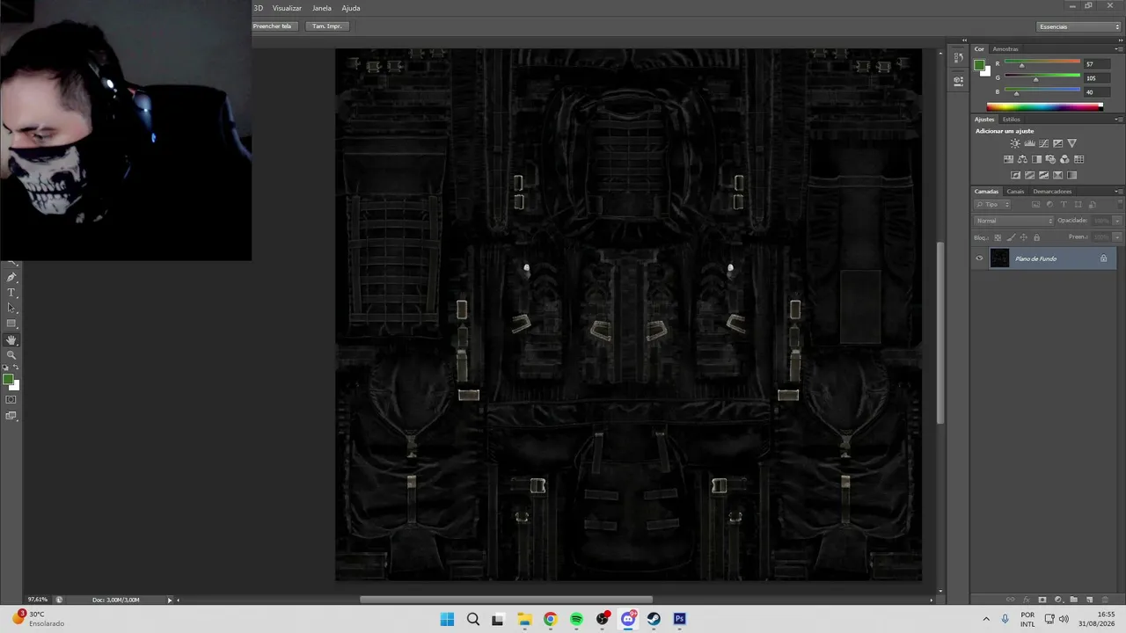Select the Horizontal Type tool

pos(11,293)
